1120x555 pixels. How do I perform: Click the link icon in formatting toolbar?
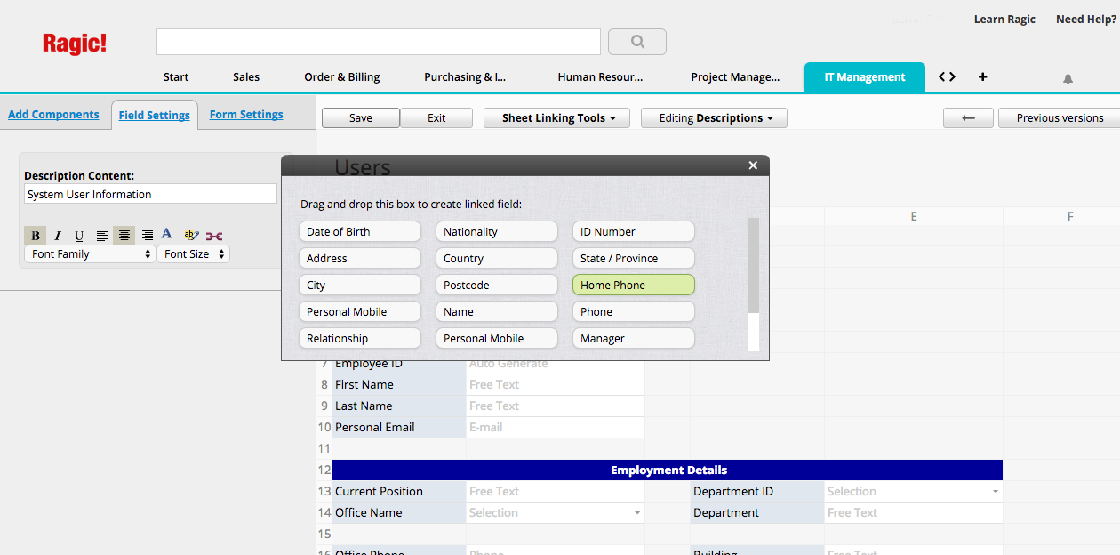214,236
